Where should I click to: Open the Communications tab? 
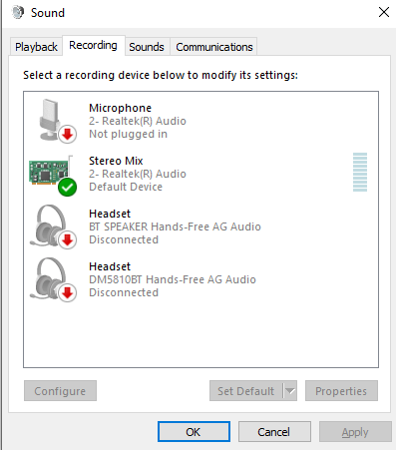[x=214, y=47]
